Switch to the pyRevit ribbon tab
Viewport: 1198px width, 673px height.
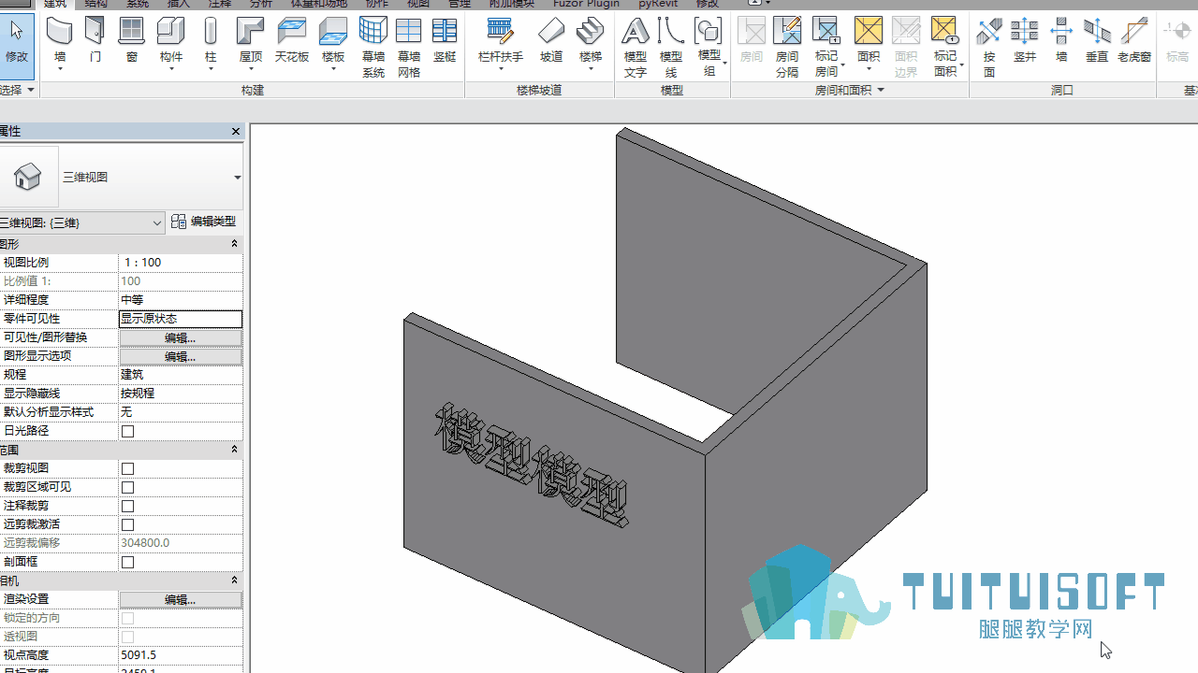[x=658, y=4]
